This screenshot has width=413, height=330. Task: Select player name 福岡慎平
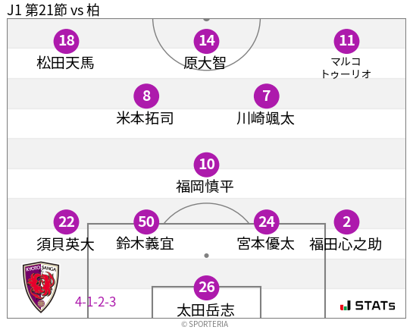pos(205,187)
